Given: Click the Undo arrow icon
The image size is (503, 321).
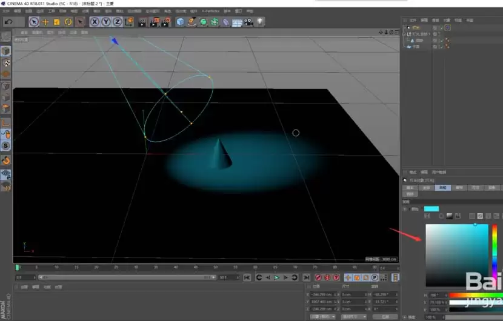Looking at the screenshot, I should point(8,22).
